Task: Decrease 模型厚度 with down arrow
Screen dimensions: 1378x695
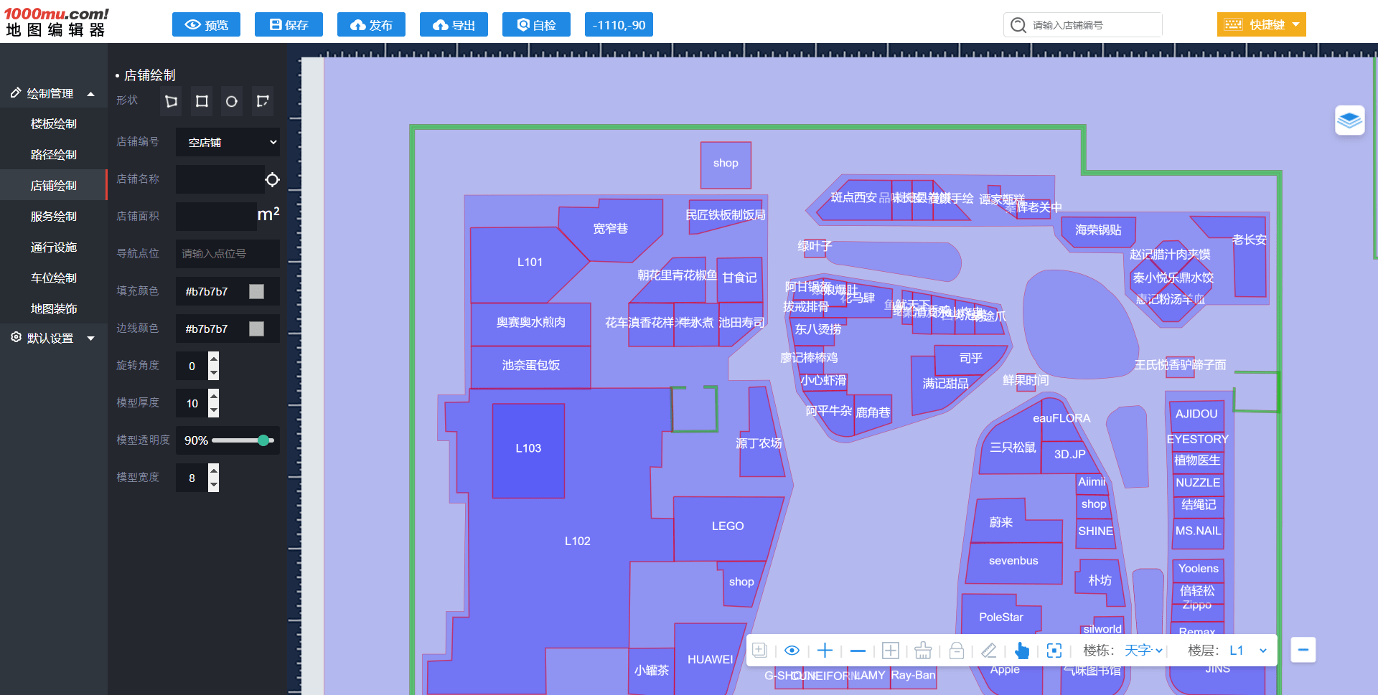Action: tap(213, 410)
